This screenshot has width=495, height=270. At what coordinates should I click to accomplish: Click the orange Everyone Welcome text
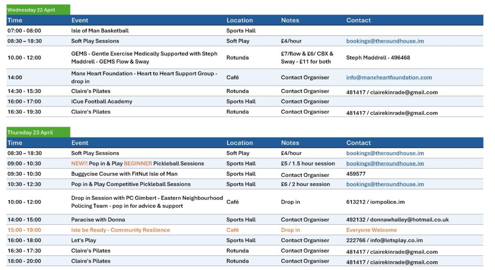(371, 230)
